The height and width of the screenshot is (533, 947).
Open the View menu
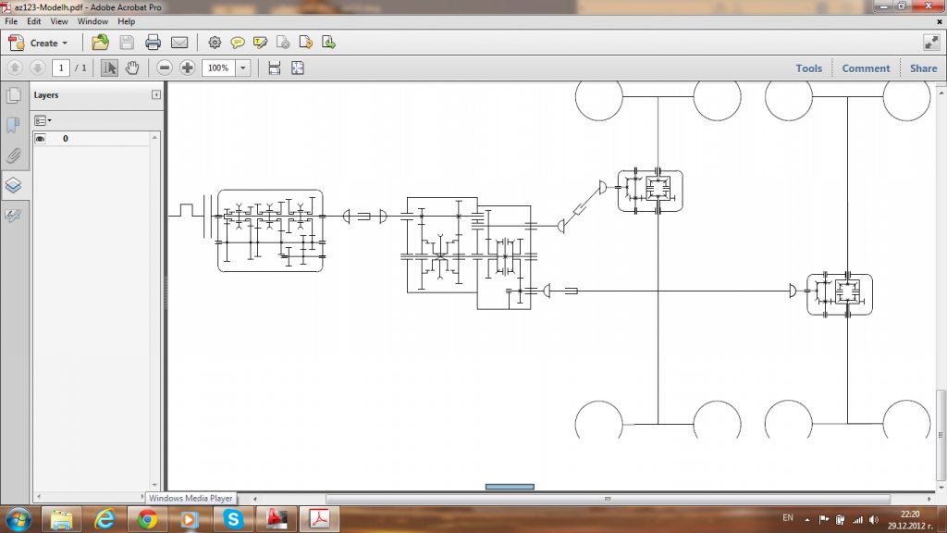pyautogui.click(x=59, y=20)
